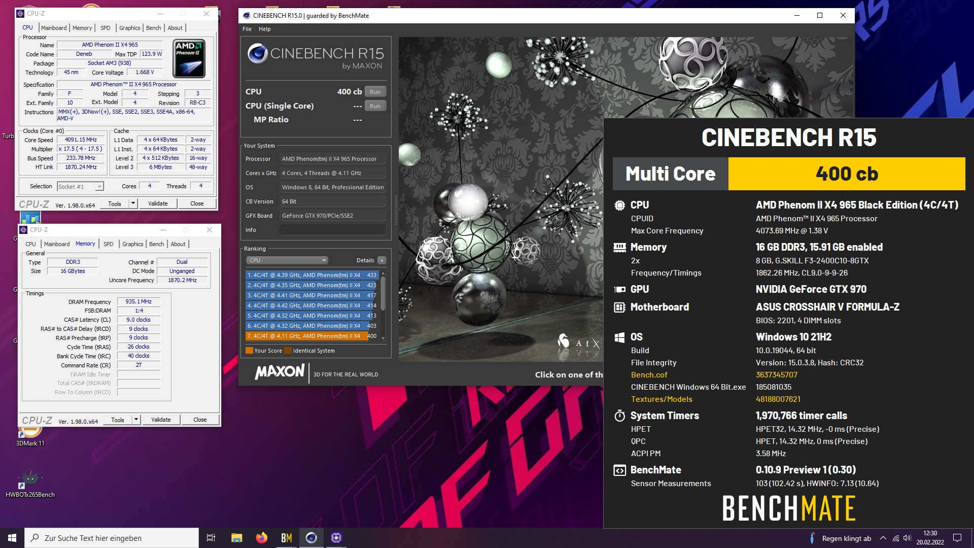Launch Firefox from the taskbar
Screen dimensions: 974x548
point(262,538)
